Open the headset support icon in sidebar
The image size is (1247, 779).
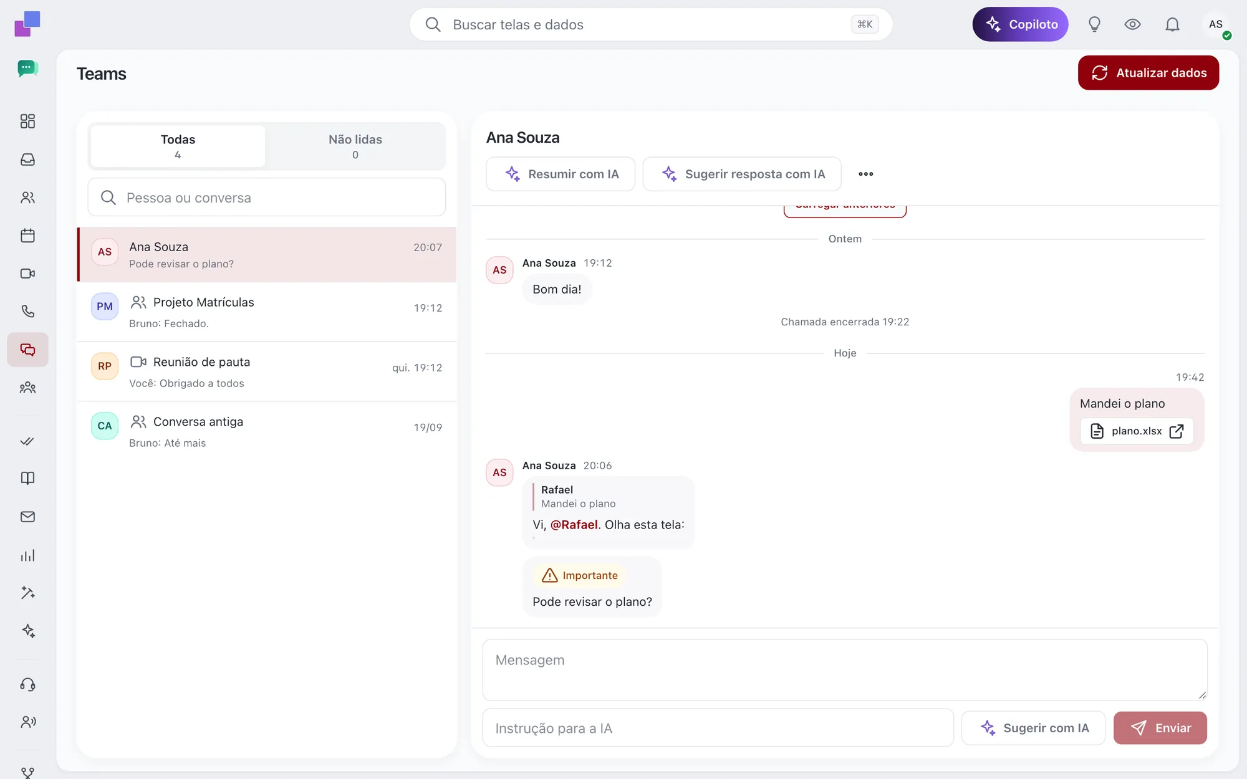[x=27, y=684]
